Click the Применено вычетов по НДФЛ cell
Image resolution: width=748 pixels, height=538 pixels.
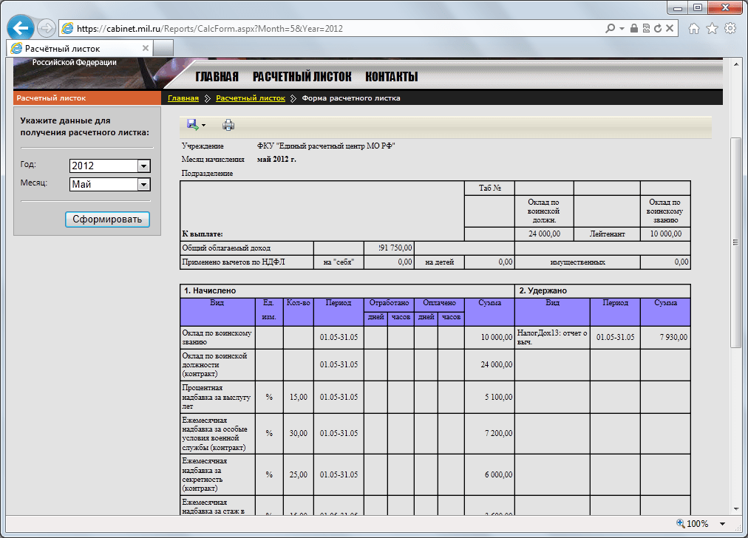(247, 262)
